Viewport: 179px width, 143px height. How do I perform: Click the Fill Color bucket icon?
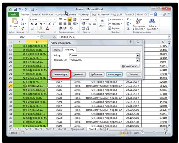click(41, 28)
